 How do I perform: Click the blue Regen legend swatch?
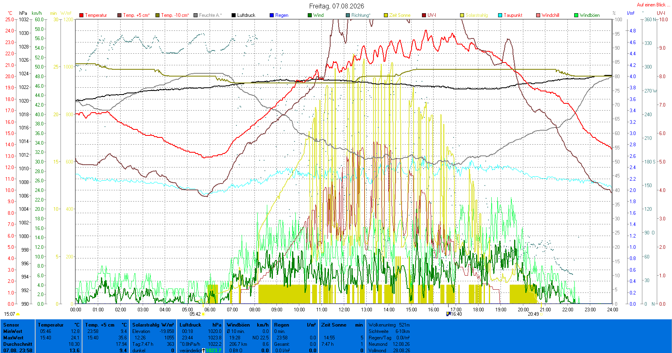click(272, 15)
